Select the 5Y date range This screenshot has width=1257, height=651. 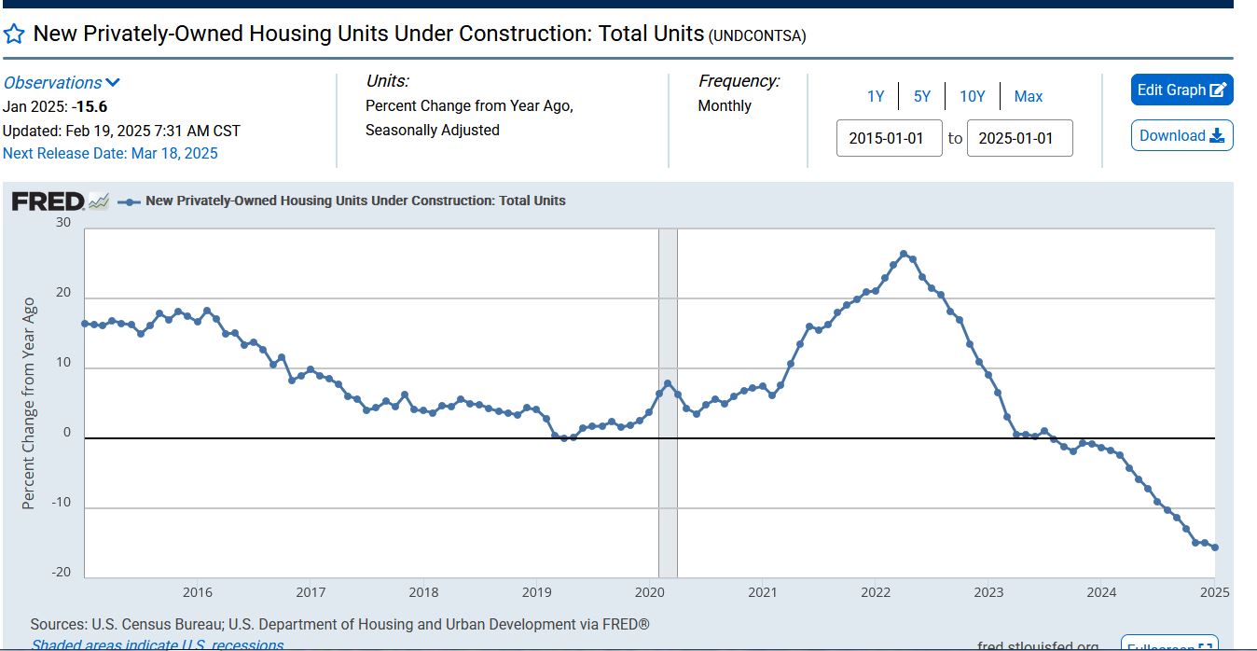click(x=921, y=96)
